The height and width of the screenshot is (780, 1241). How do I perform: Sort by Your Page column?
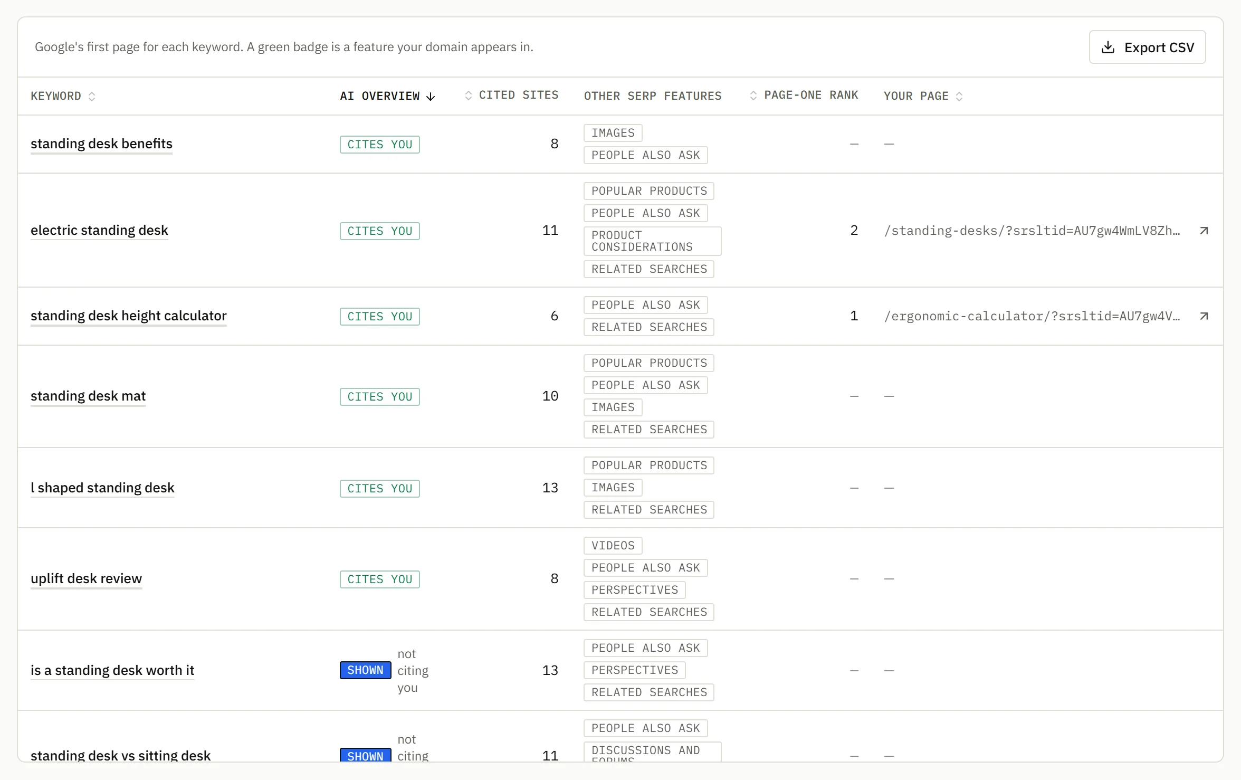tap(923, 96)
